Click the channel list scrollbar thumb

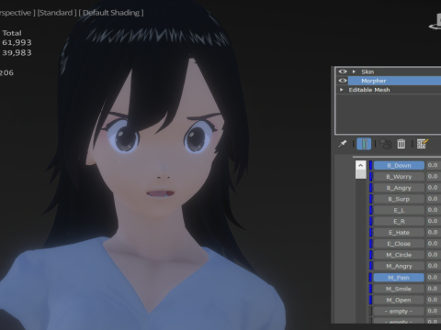pos(361,174)
